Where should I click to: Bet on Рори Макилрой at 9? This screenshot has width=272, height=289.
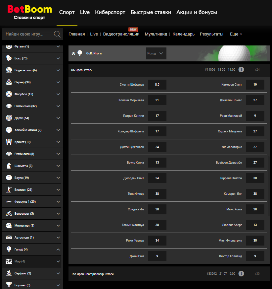255,116
